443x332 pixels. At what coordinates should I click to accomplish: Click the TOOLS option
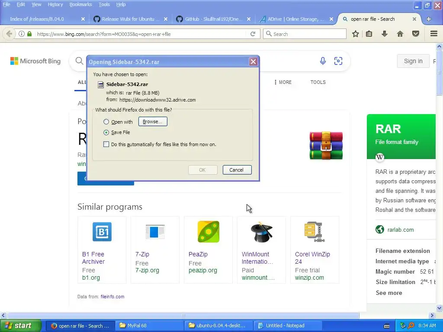(x=318, y=82)
